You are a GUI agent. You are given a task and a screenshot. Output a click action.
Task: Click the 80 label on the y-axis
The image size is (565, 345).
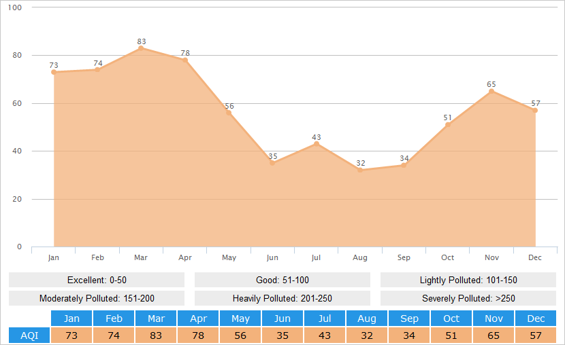[17, 55]
